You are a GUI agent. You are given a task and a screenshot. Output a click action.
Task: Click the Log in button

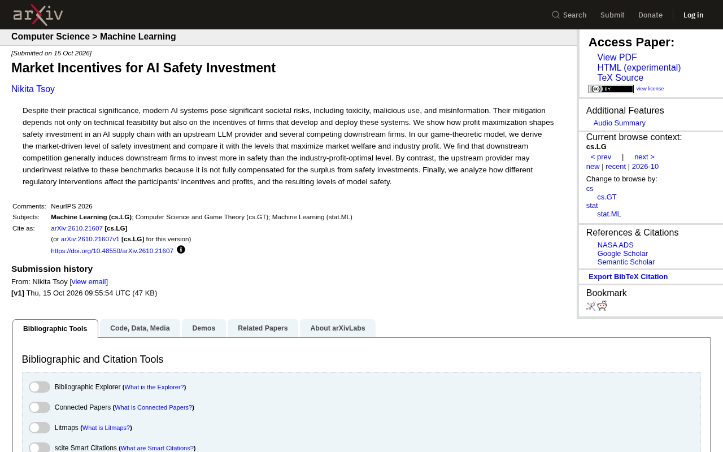point(693,15)
